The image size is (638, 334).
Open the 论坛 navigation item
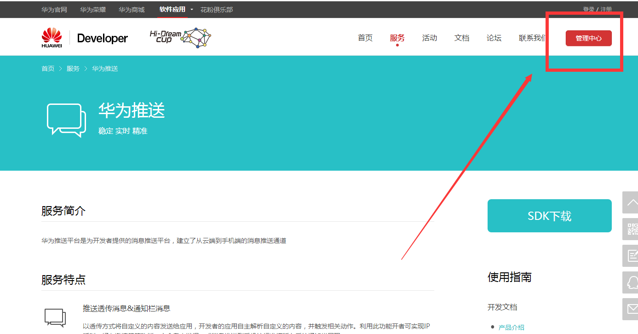click(x=494, y=38)
